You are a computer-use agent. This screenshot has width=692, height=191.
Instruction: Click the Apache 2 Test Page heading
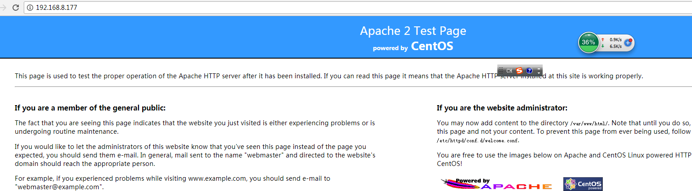tap(413, 31)
